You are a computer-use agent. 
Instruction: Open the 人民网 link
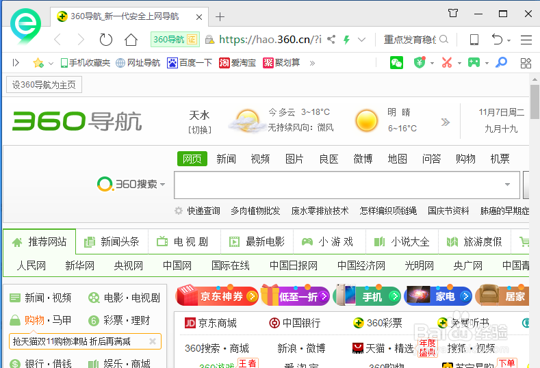click(x=31, y=265)
